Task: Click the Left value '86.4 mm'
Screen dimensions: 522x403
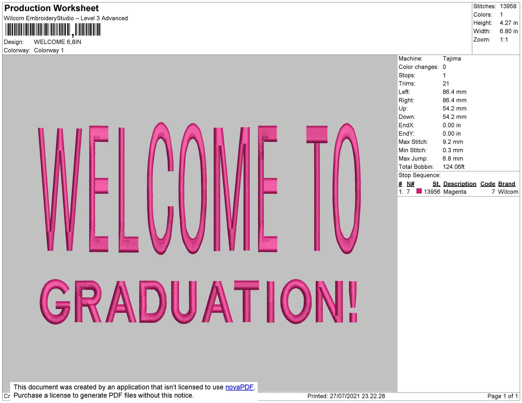Action: [454, 92]
